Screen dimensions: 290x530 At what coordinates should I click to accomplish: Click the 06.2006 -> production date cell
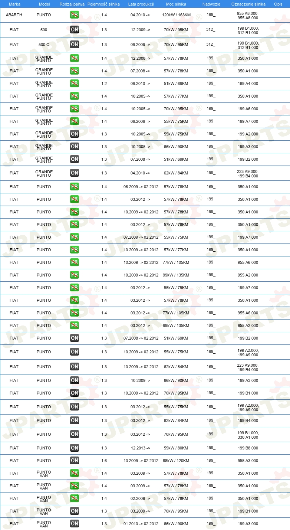[x=141, y=121]
